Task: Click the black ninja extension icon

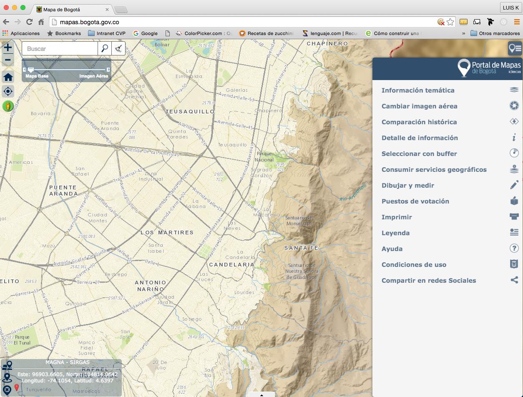Action: point(490,22)
